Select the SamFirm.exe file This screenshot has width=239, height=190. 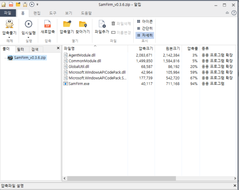click(79, 84)
